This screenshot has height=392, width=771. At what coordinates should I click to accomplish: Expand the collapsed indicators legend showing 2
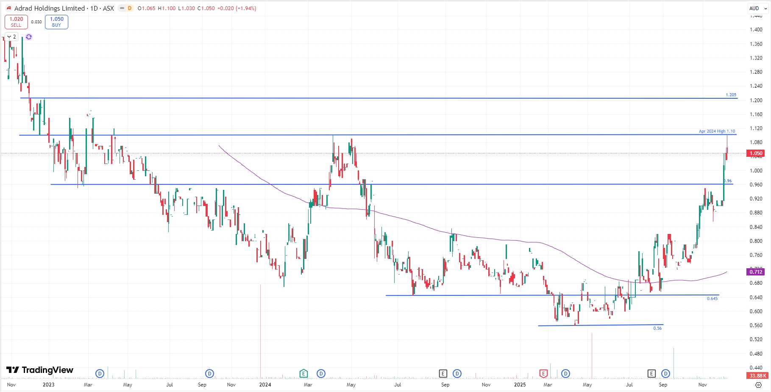coord(11,37)
